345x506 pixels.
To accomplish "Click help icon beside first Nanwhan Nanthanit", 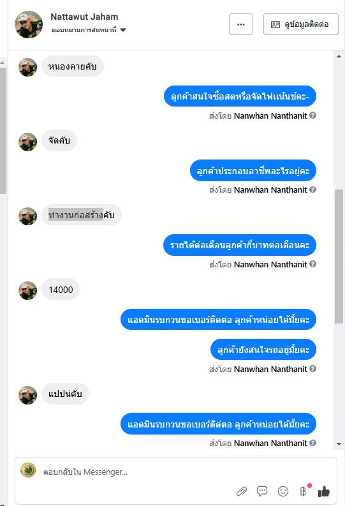I will [312, 115].
